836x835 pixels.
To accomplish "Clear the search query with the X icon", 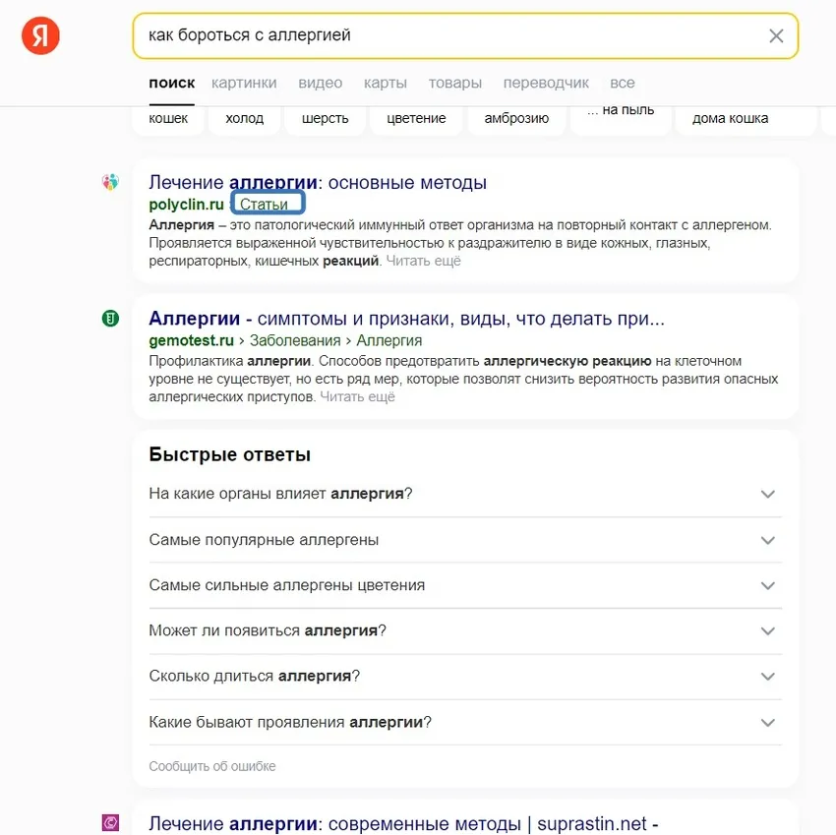I will [x=776, y=35].
